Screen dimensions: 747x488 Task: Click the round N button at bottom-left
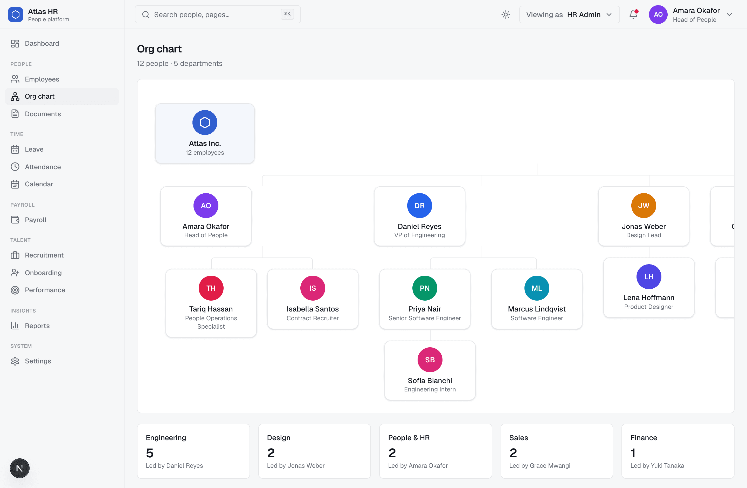pos(19,468)
